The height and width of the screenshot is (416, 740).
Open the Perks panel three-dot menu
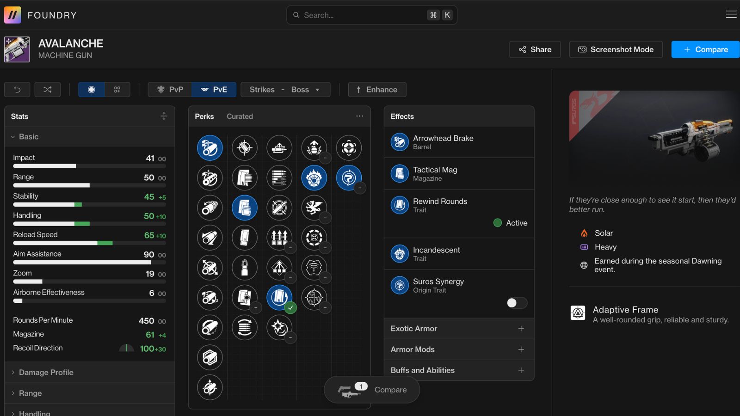click(x=359, y=116)
